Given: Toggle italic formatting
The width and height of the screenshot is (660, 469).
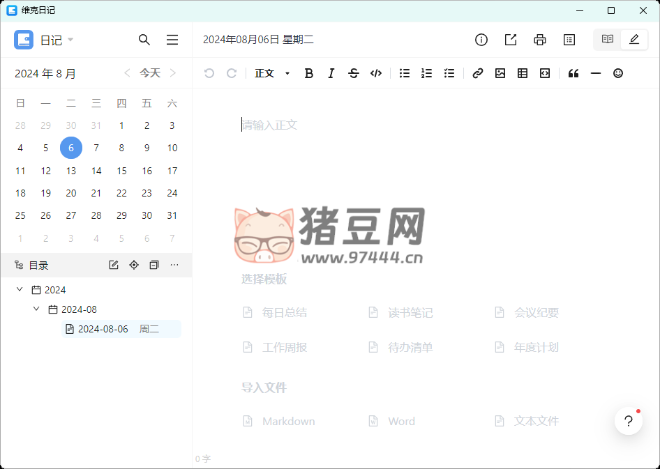Looking at the screenshot, I should point(331,74).
